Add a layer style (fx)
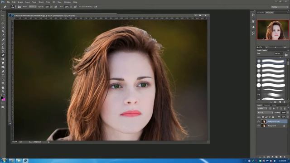The height and width of the screenshot is (163, 290). pyautogui.click(x=264, y=157)
